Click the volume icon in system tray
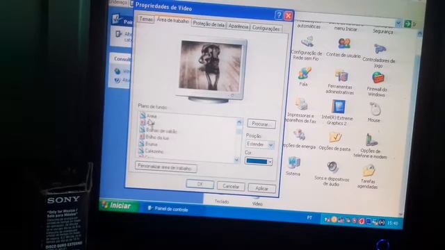The image size is (445, 250). pyautogui.click(x=382, y=223)
